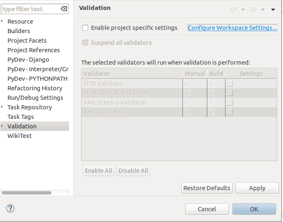This screenshot has width=283, height=222.
Task: Click the Restore Defaults button
Action: (207, 188)
